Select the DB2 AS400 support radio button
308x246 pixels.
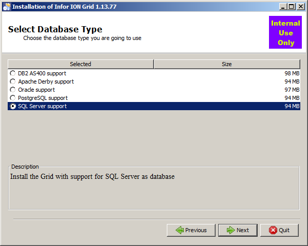point(13,73)
